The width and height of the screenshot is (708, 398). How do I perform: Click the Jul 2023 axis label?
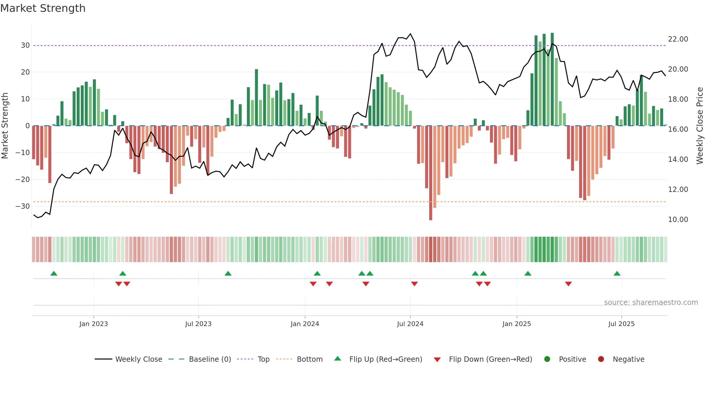coord(198,324)
